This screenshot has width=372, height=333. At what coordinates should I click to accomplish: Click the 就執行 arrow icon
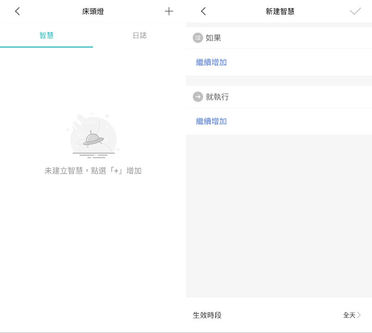coord(198,97)
